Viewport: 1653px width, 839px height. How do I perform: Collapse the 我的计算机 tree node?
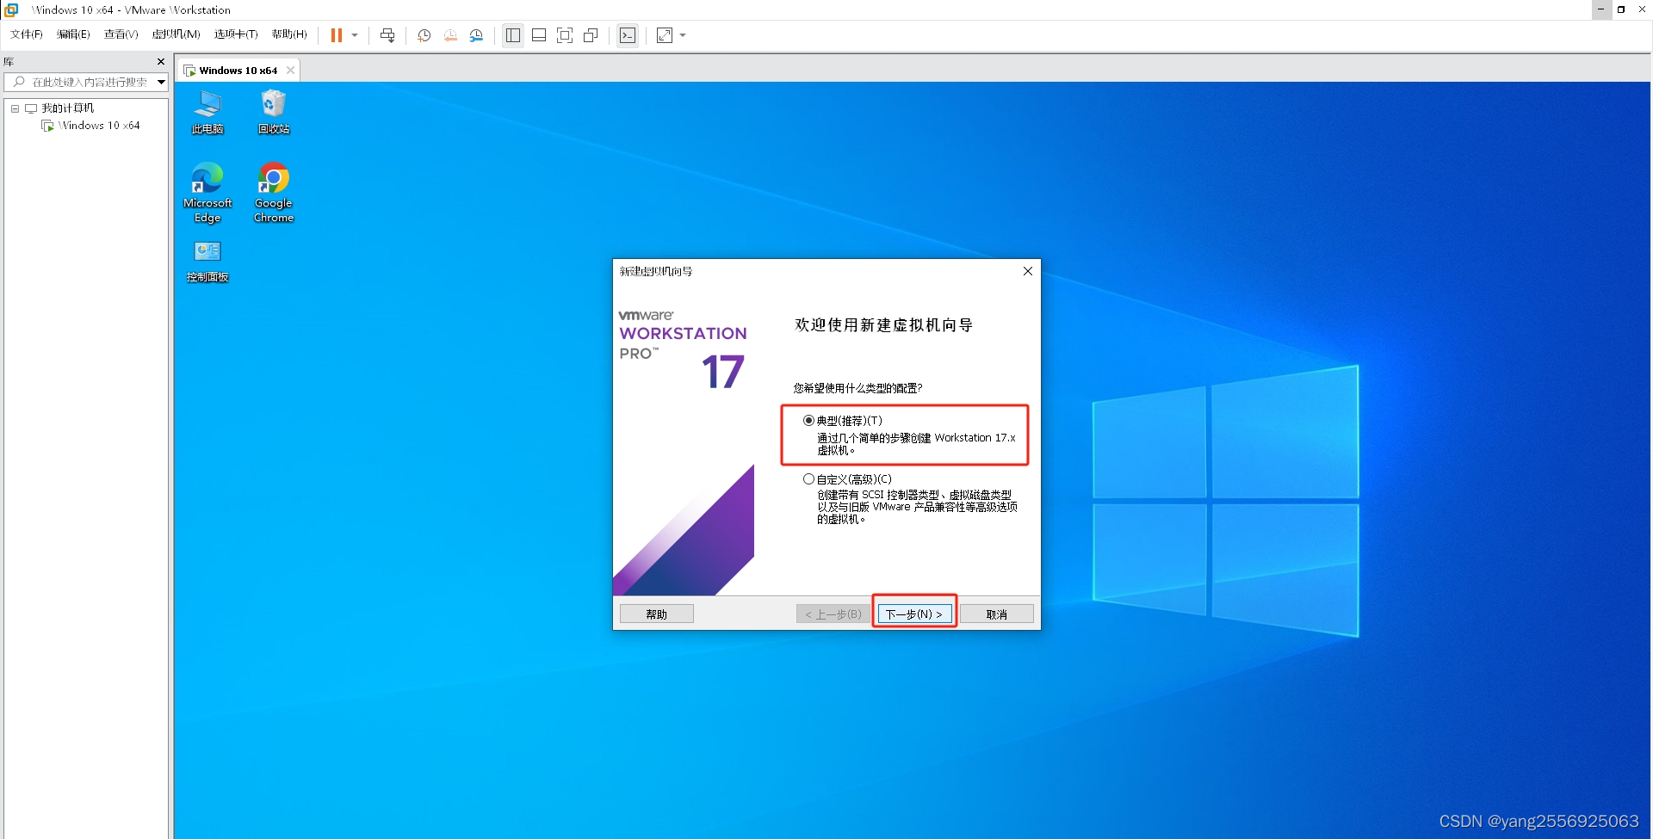tap(15, 108)
